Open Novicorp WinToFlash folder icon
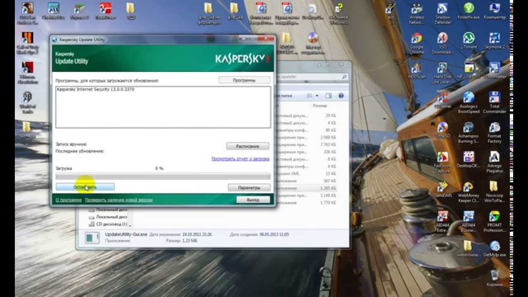Screen dimensions: 528x297 point(494,191)
